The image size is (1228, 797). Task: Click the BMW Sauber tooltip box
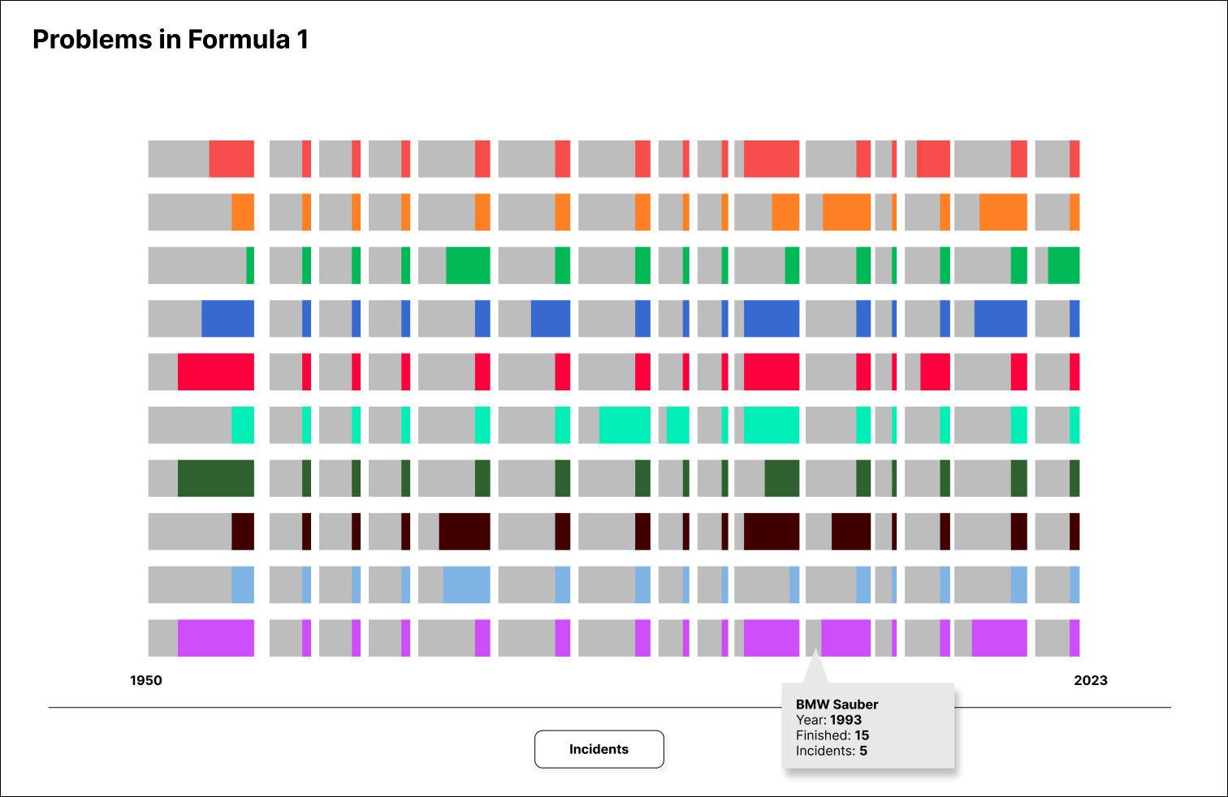click(x=867, y=727)
